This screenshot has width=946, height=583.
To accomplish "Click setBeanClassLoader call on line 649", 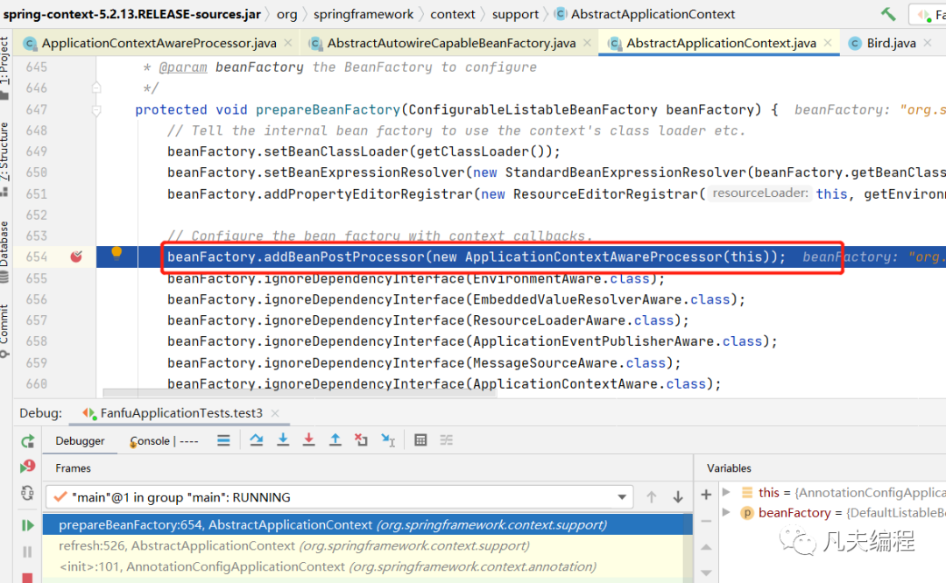I will (336, 151).
